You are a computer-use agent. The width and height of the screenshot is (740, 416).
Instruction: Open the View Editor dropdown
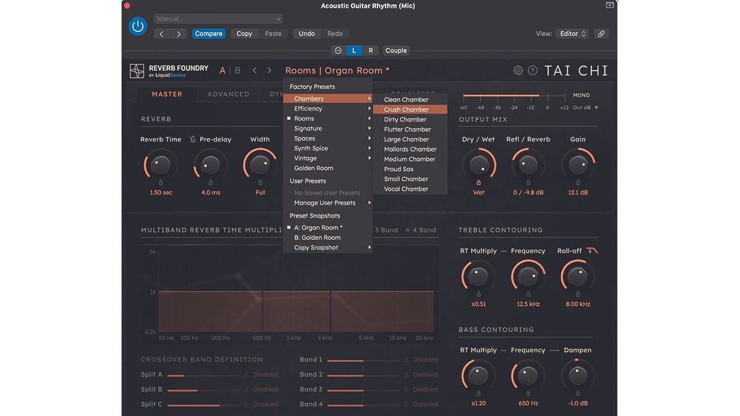point(572,33)
